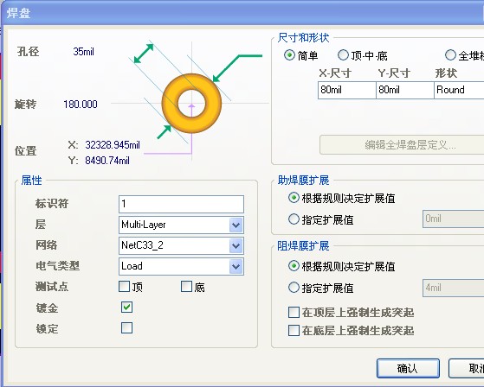Screen dimensions: 484x387
Task: Open the 电气类型 Load dropdown
Action: pos(236,266)
